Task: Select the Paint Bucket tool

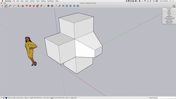Action: click(48, 6)
